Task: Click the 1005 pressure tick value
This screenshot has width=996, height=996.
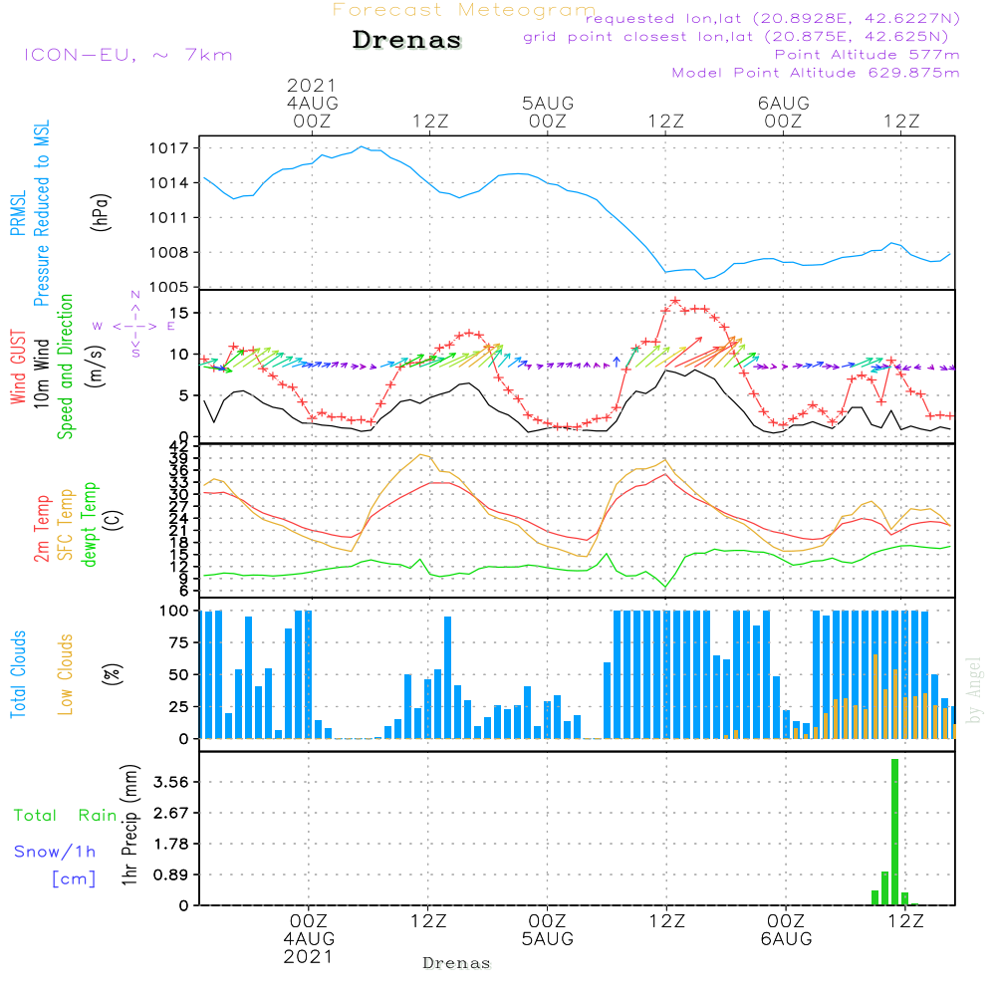Action: (x=168, y=287)
